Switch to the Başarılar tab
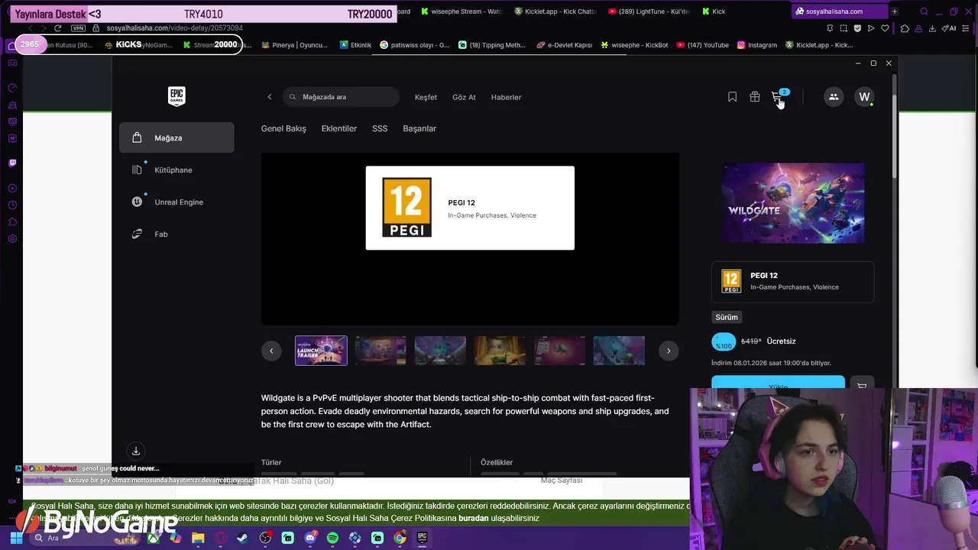Viewport: 978px width, 550px height. tap(419, 128)
